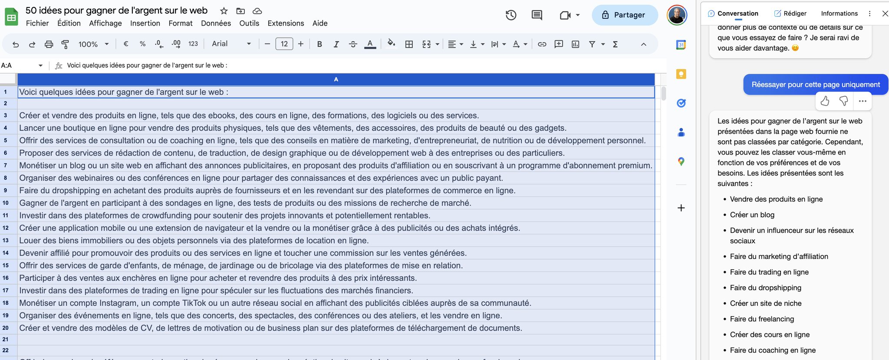The image size is (889, 360).
Task: Open Google Tasks side panel icon
Action: click(x=681, y=103)
